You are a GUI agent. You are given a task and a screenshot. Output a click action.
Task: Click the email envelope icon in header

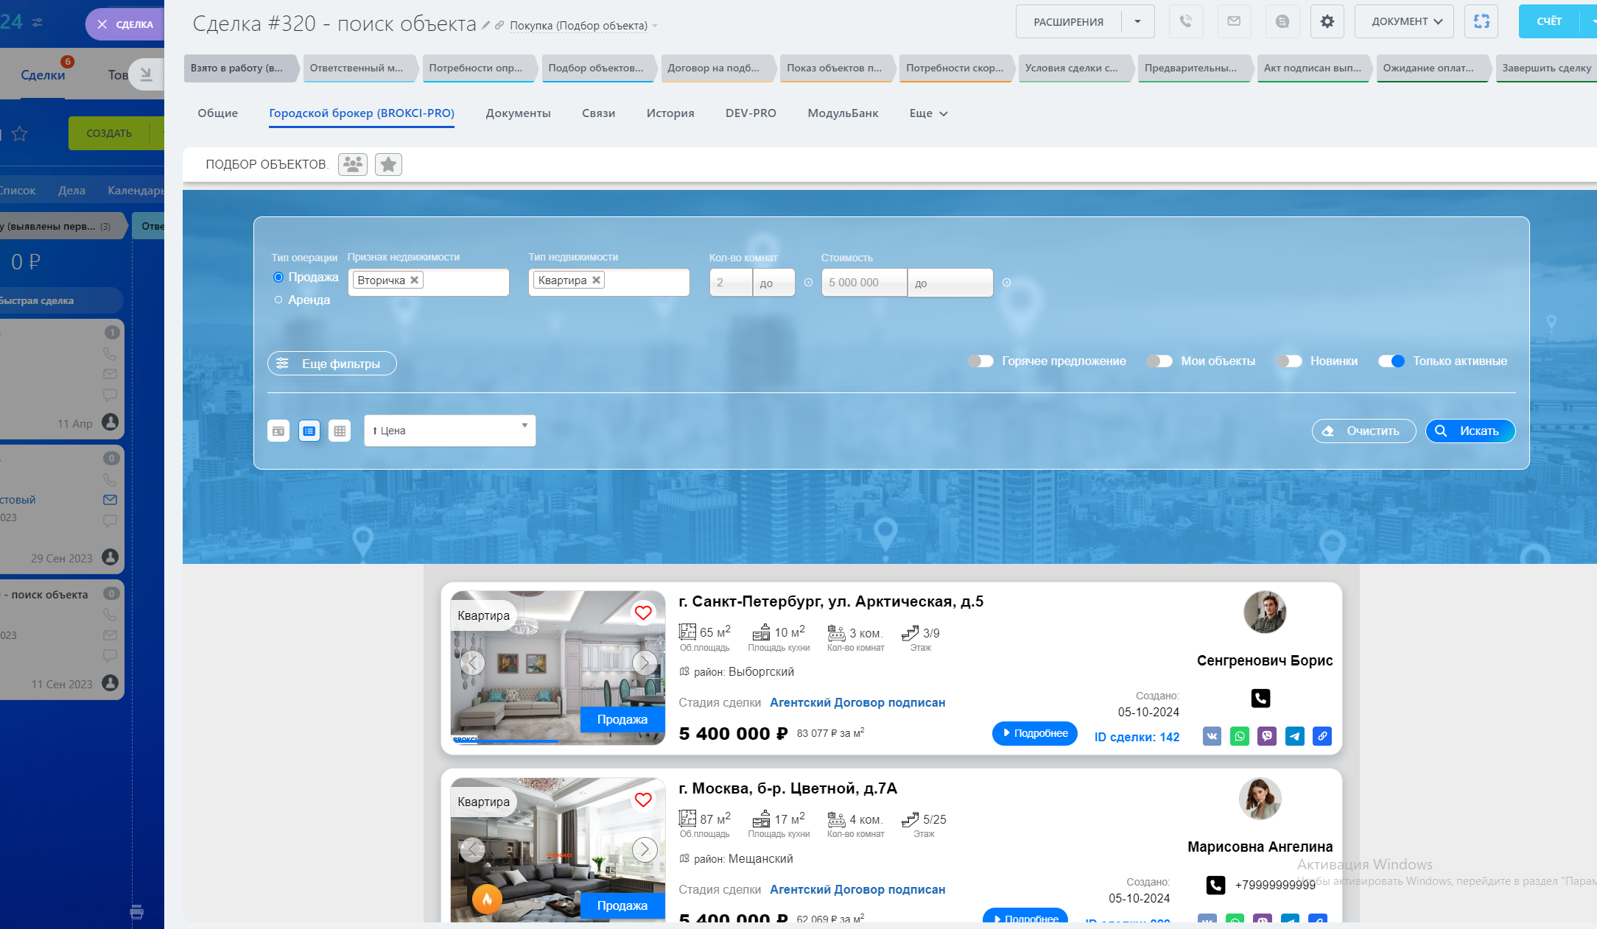click(x=1234, y=21)
